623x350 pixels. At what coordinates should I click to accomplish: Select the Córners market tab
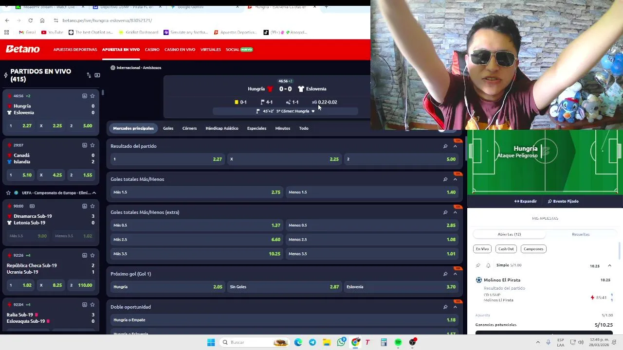(189, 128)
